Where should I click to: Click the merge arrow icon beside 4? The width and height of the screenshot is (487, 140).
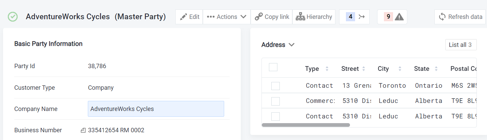[x=362, y=17]
